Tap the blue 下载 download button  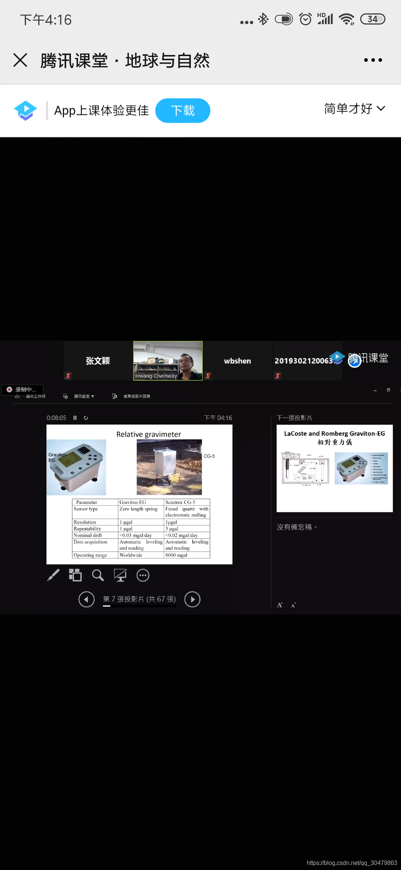click(x=183, y=110)
